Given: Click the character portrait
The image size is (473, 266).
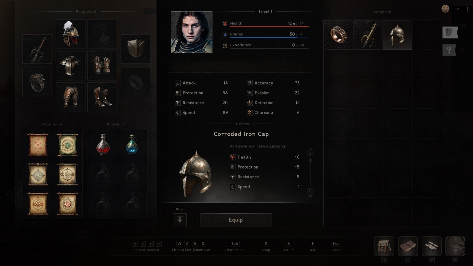Looking at the screenshot, I should [192, 32].
